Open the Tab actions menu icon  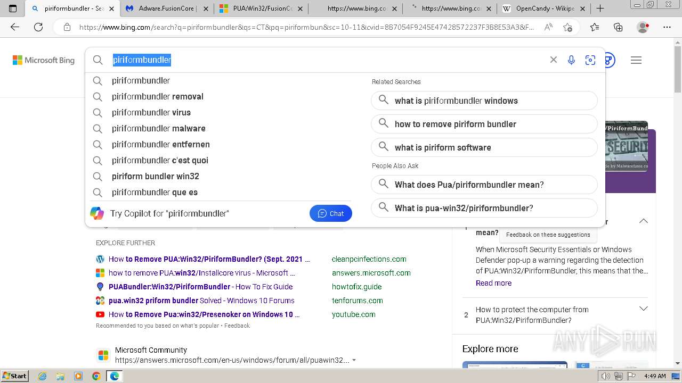(13, 9)
